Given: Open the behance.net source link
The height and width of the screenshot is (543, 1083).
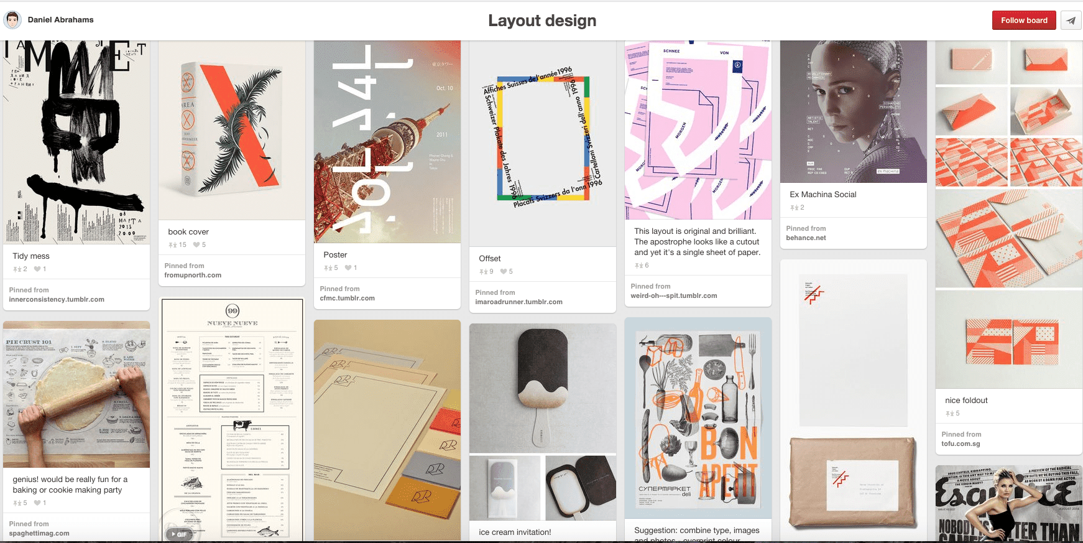Looking at the screenshot, I should pos(806,238).
